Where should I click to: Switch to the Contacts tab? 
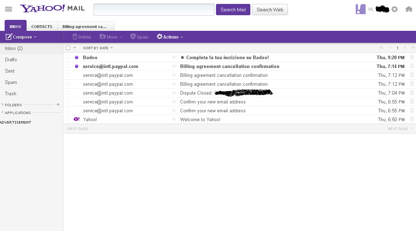[42, 27]
